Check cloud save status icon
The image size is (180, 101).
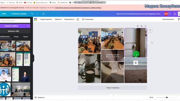tap(43, 14)
